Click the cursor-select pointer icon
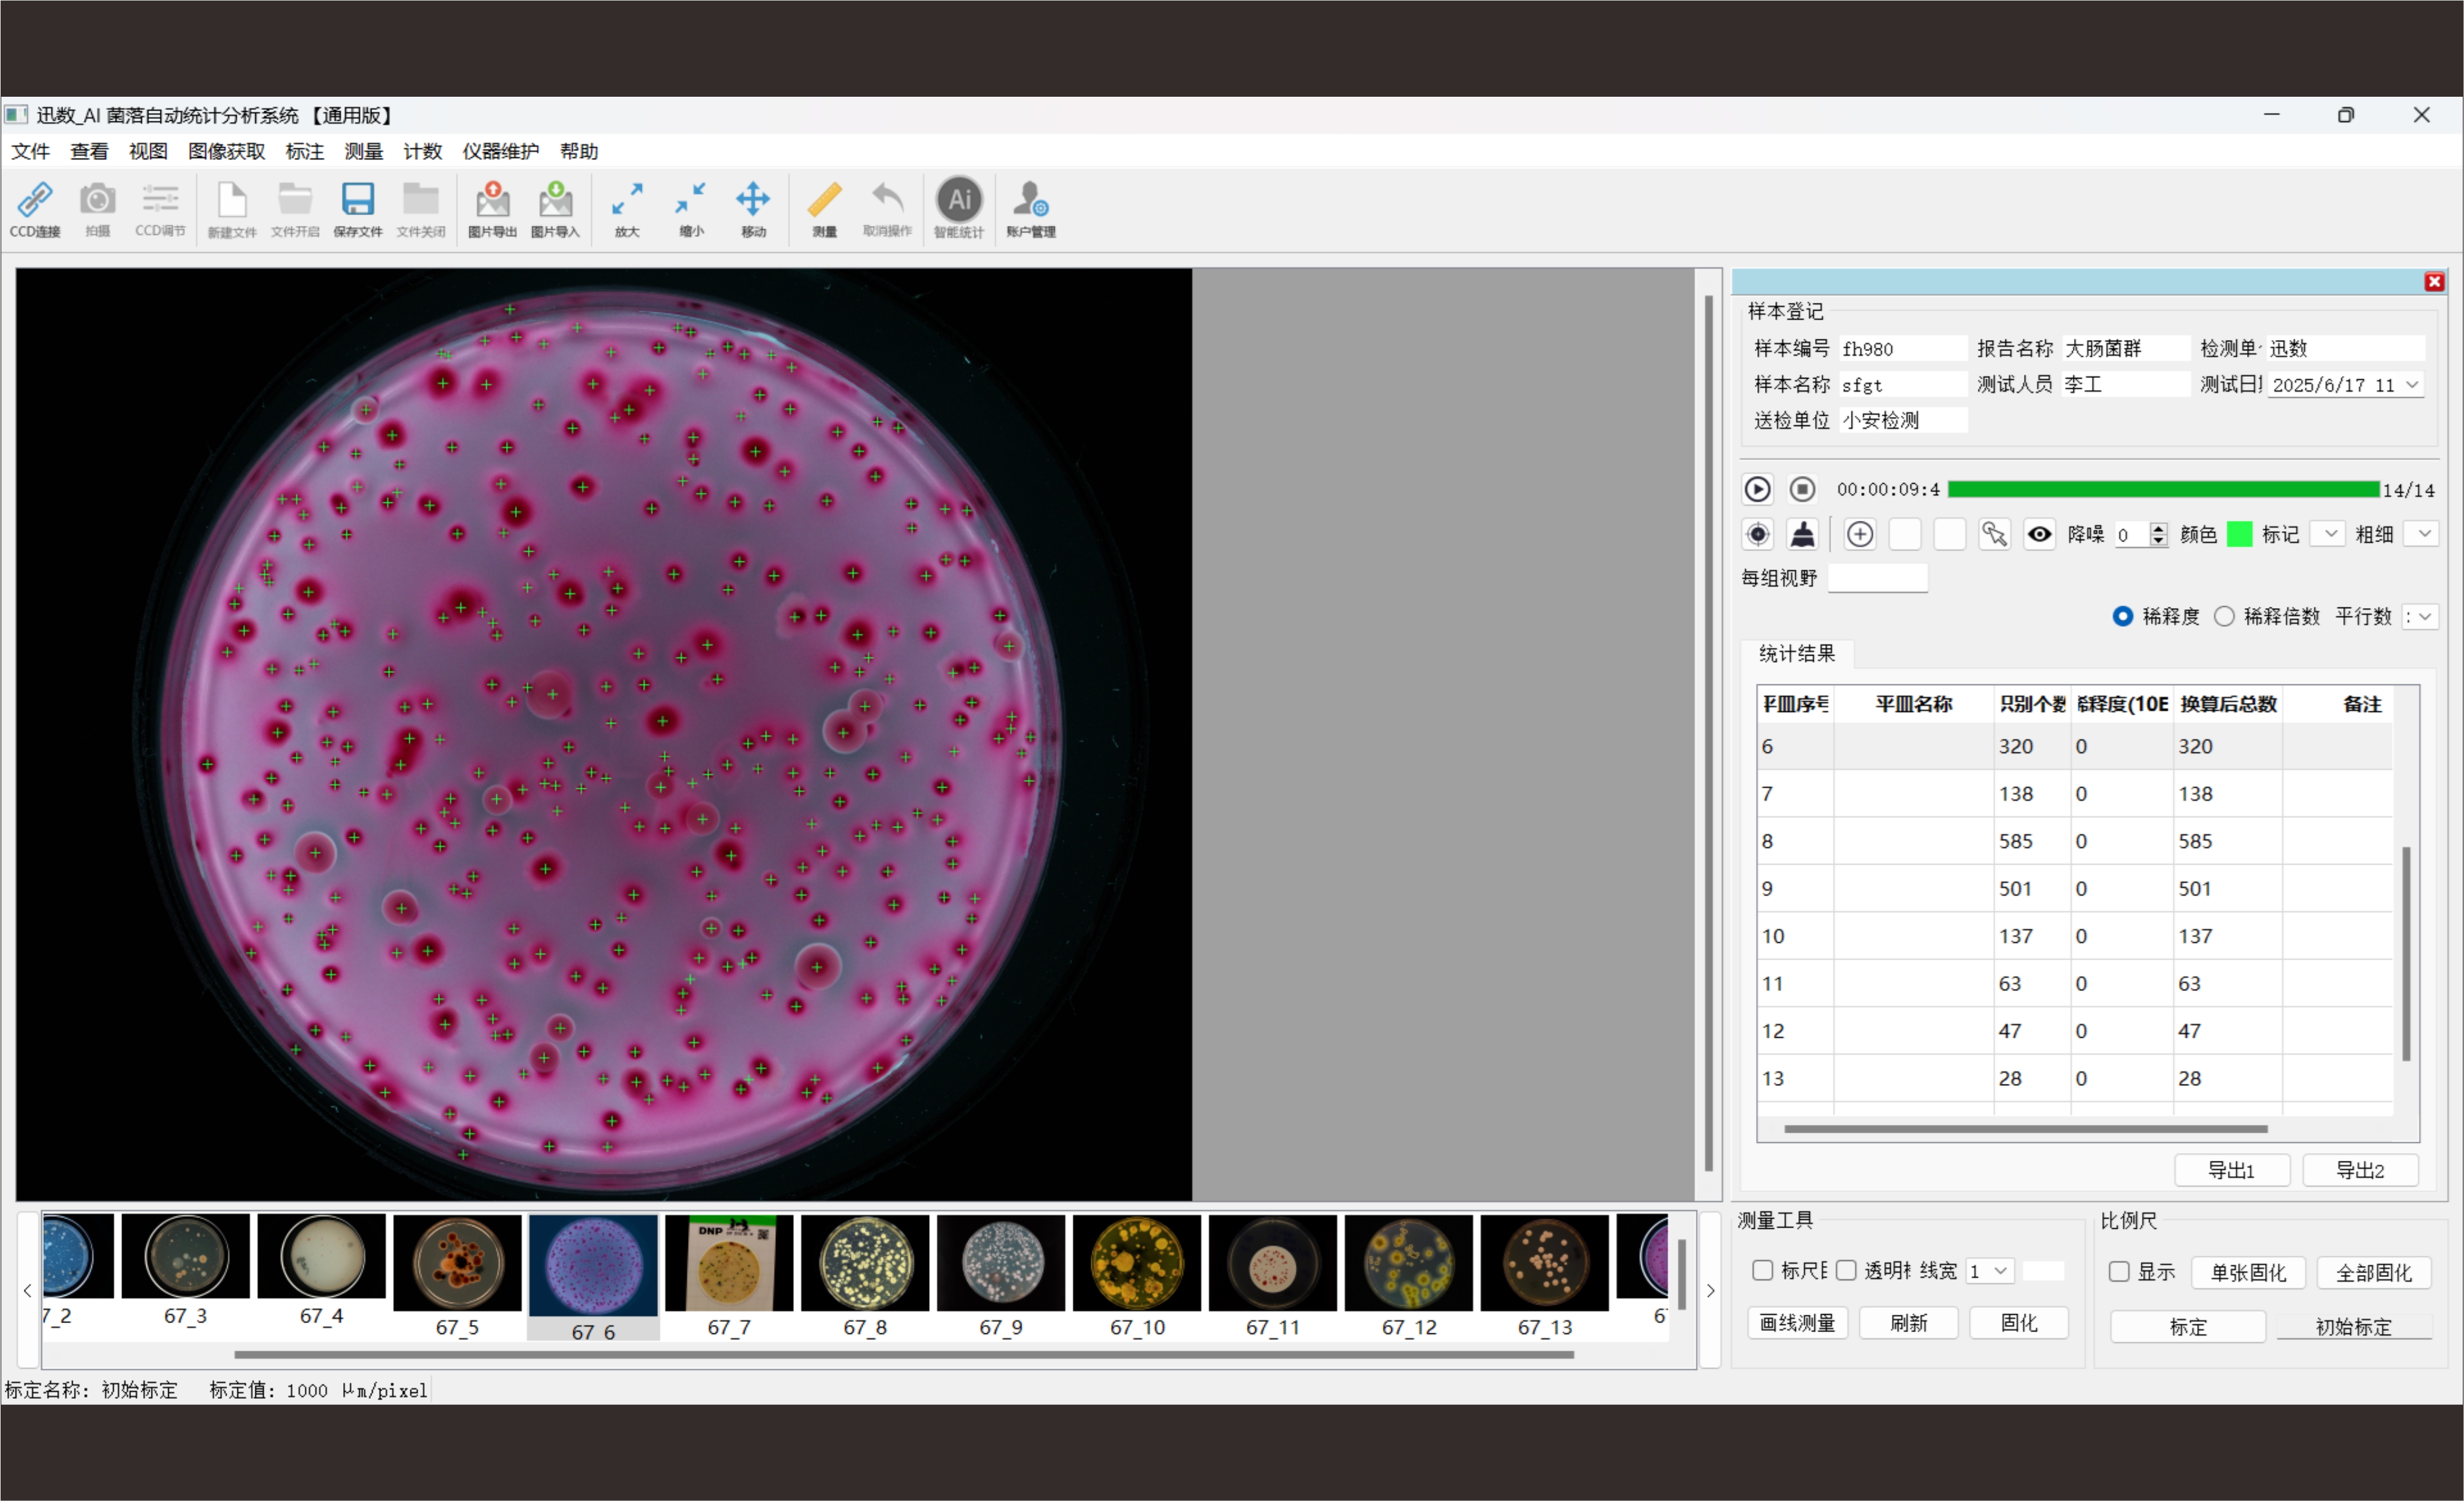 click(1994, 534)
